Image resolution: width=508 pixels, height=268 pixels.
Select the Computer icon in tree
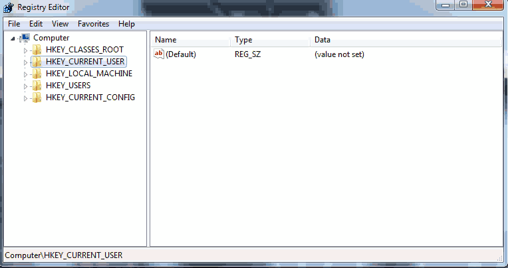(x=25, y=38)
